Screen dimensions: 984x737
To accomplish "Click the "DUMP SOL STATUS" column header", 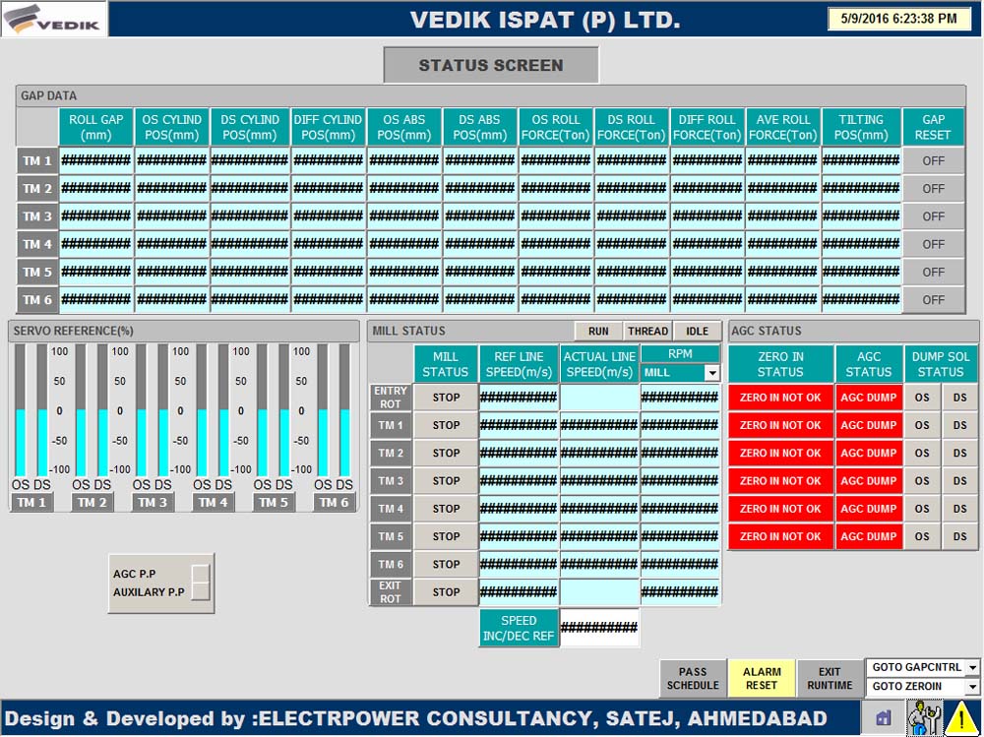I will [x=940, y=364].
